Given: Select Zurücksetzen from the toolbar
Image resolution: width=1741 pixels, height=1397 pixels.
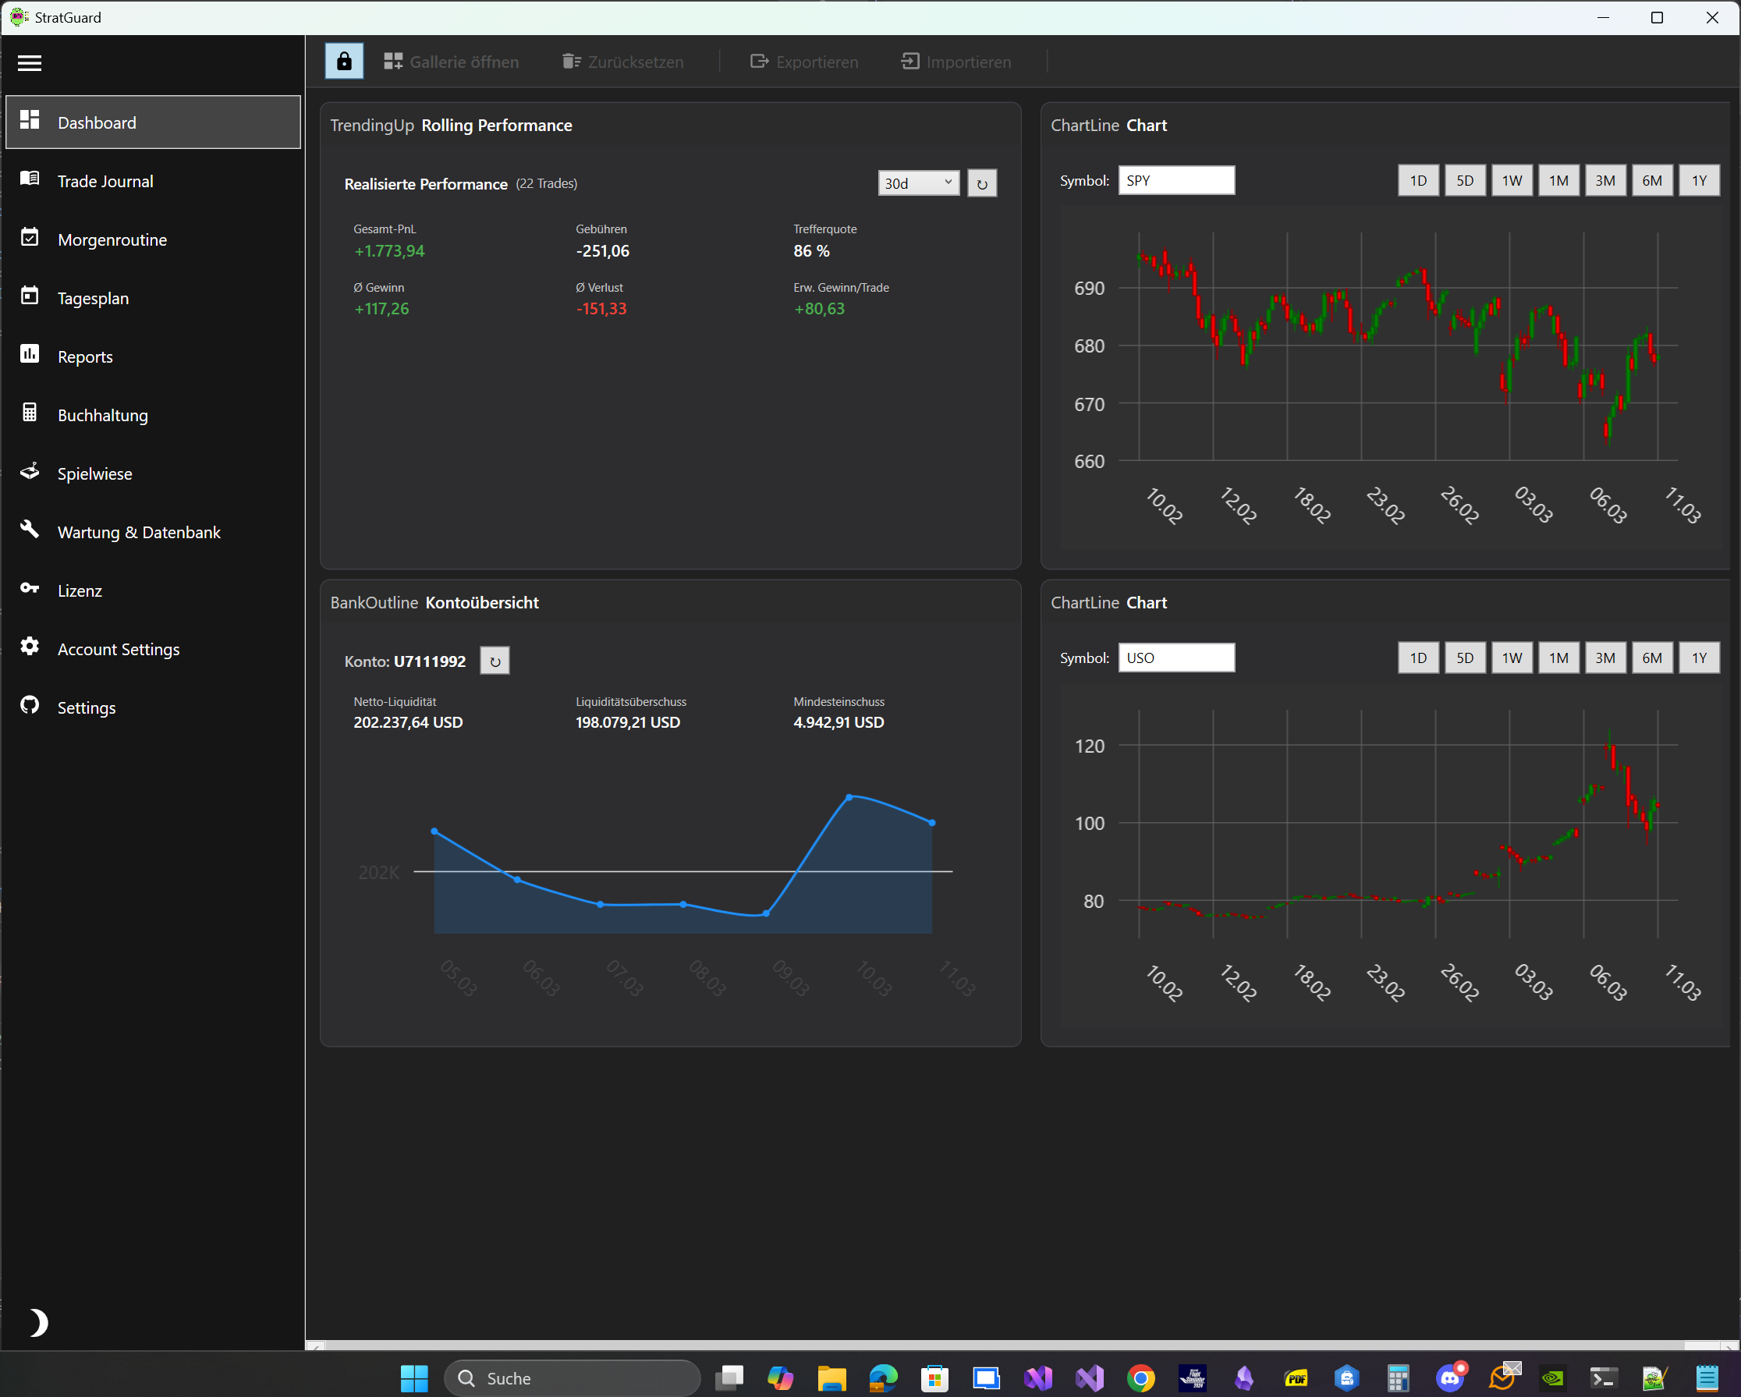Looking at the screenshot, I should 622,62.
